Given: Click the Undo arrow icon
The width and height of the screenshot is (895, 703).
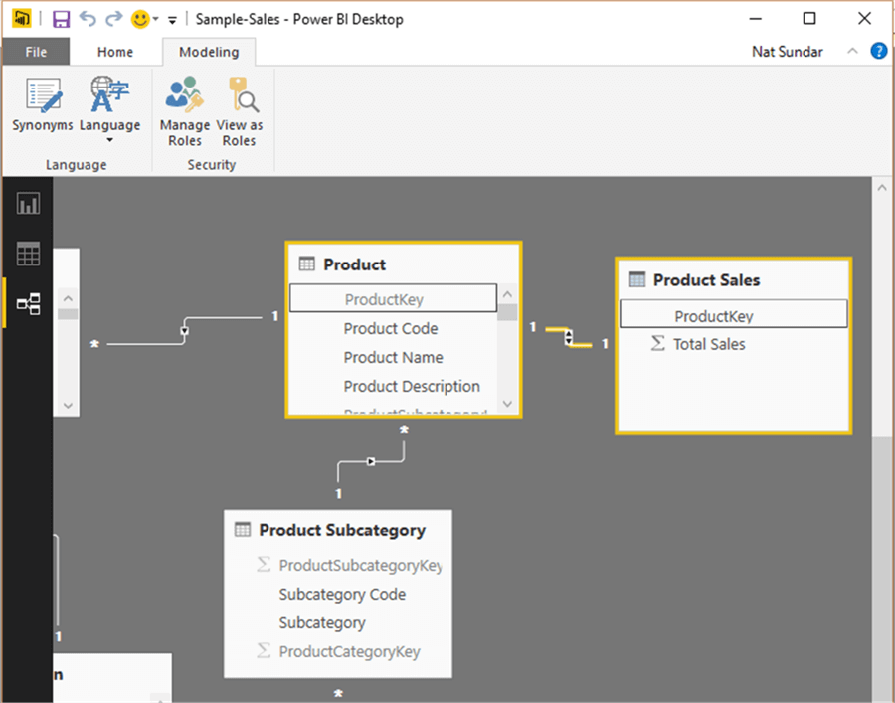Looking at the screenshot, I should click(x=88, y=18).
